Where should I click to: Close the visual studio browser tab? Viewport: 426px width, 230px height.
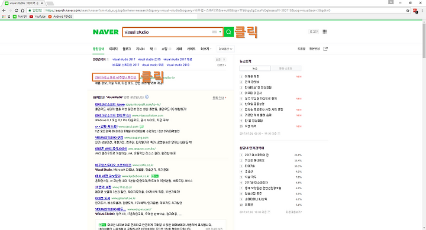pyautogui.click(x=42, y=4)
